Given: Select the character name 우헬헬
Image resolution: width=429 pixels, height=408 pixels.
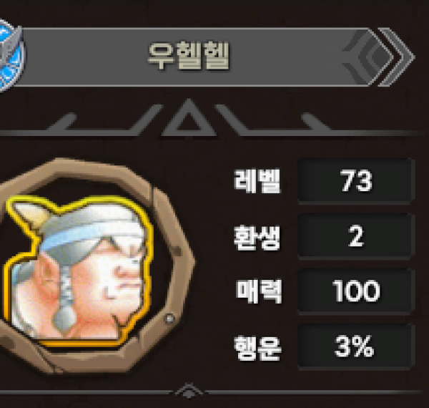Looking at the screenshot, I should 189,56.
